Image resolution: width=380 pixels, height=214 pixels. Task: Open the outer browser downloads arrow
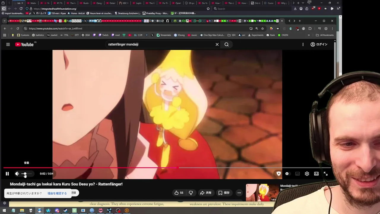pyautogui.click(x=295, y=9)
